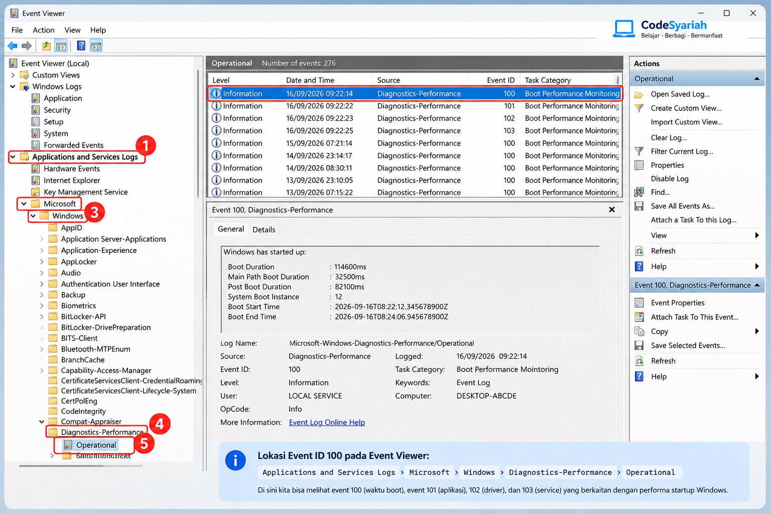771x514 pixels.
Task: Click the Setup log icon in tree
Action: 36,121
